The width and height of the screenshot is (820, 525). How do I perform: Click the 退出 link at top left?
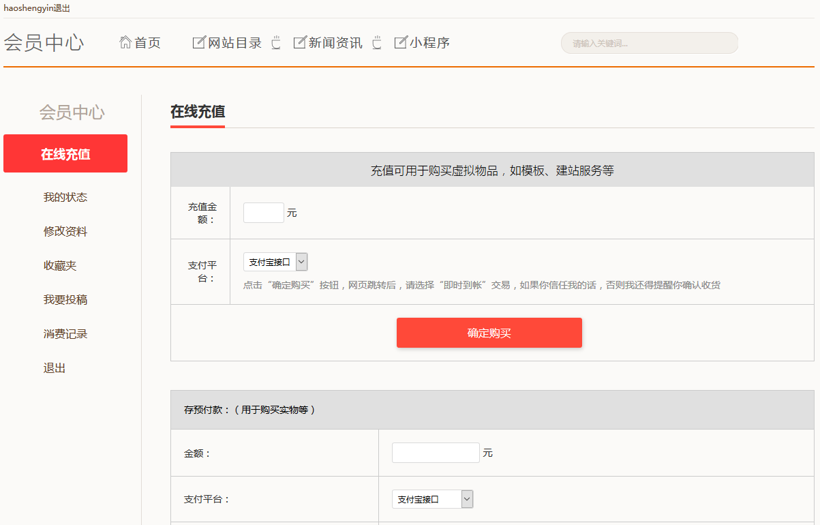[61, 9]
